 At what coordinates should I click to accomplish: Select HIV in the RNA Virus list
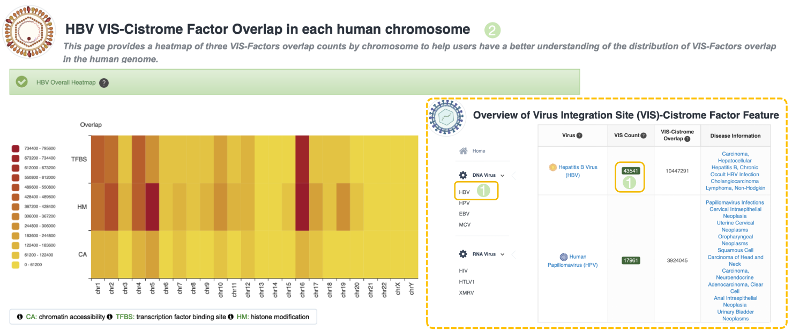[x=464, y=271]
